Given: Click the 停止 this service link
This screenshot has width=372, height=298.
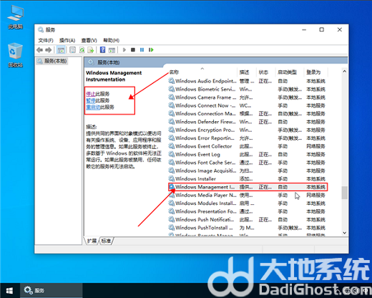Looking at the screenshot, I should 91,94.
